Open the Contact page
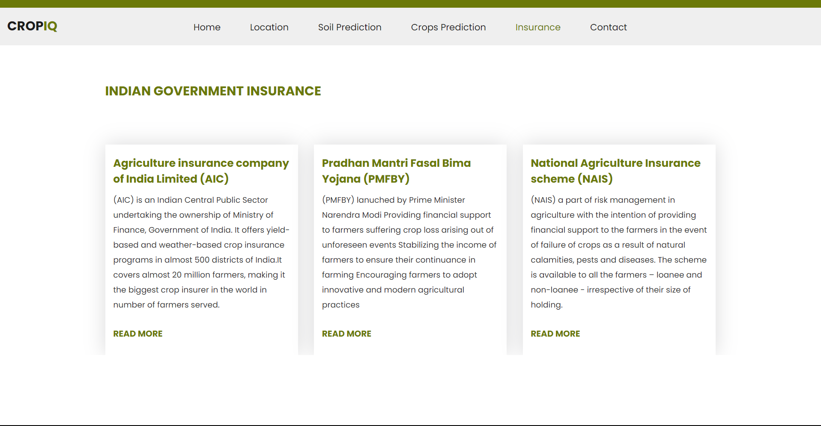The width and height of the screenshot is (821, 426). click(x=609, y=27)
